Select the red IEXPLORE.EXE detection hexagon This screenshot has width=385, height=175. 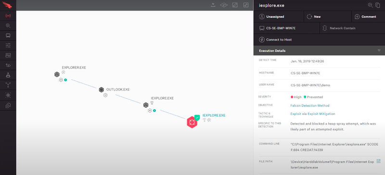point(192,122)
